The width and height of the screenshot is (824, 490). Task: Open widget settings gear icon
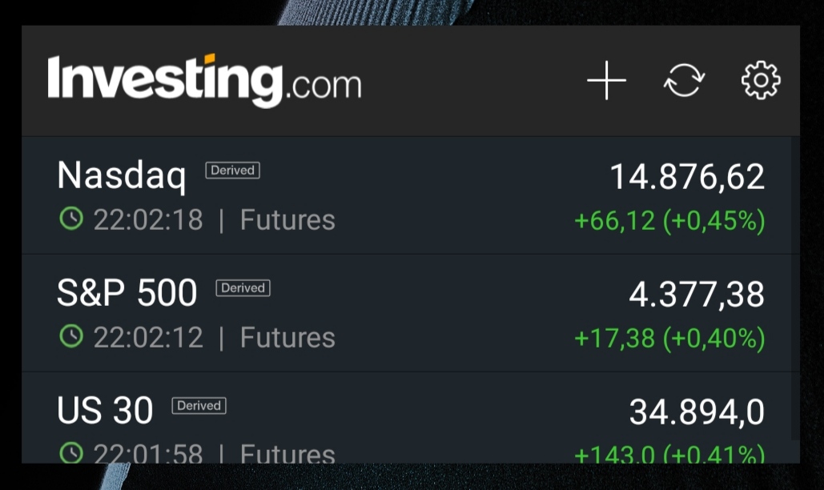coord(760,81)
